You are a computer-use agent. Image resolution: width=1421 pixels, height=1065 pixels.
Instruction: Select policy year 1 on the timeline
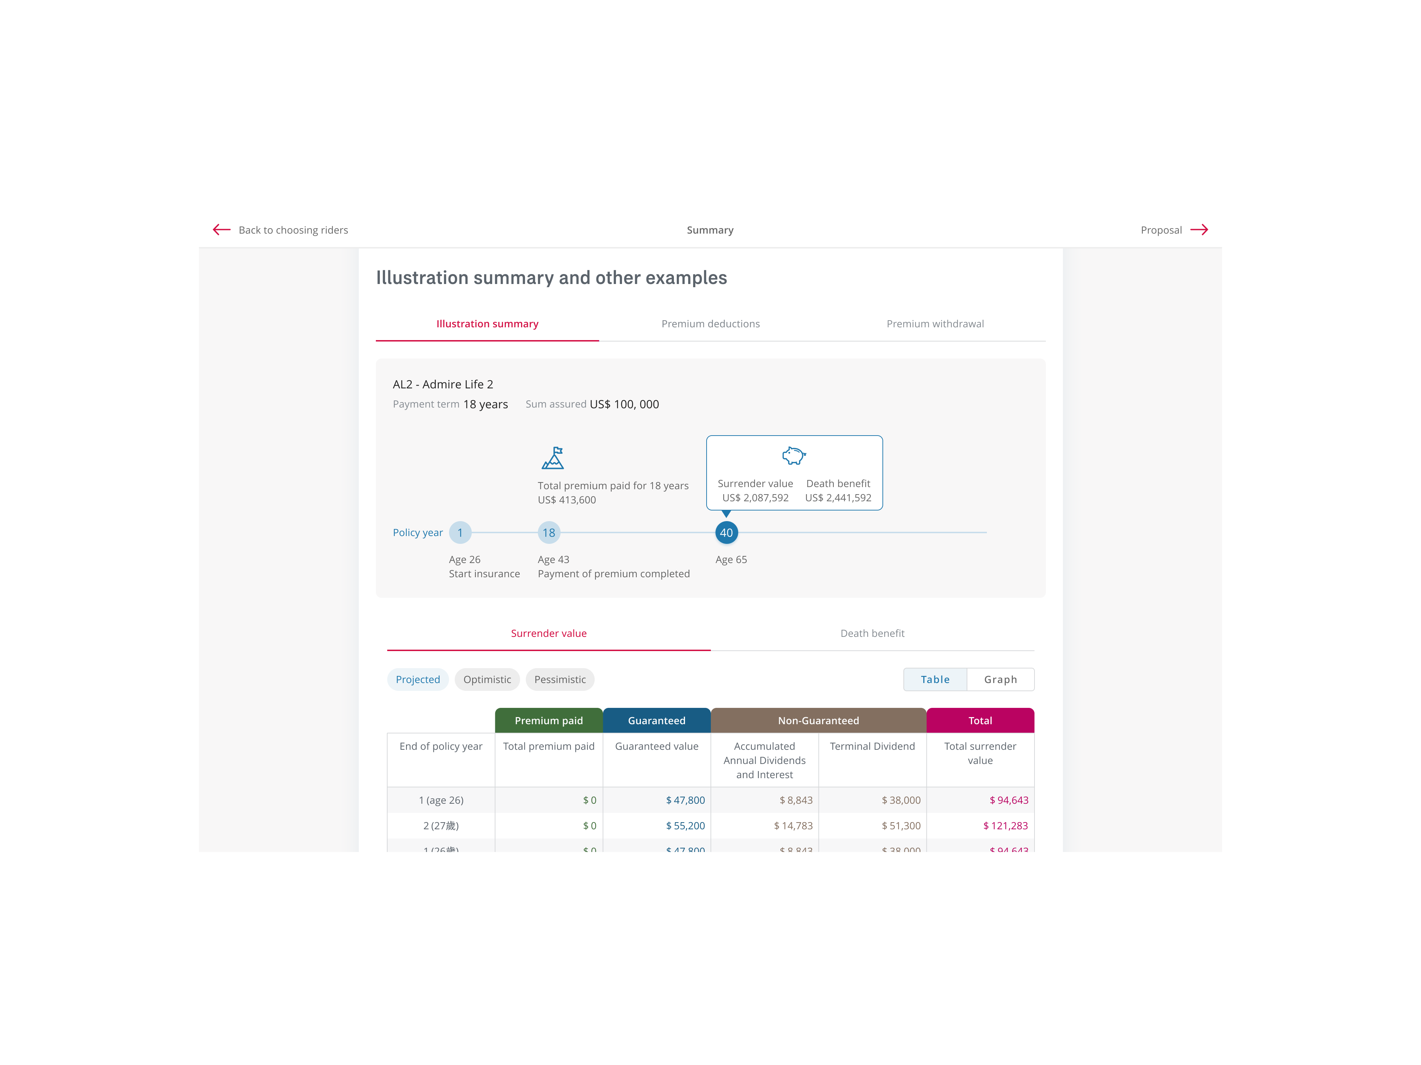point(460,532)
